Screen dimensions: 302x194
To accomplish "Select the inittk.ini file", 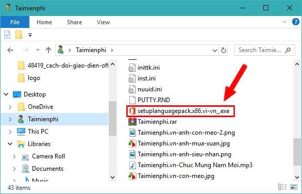I will 144,68.
